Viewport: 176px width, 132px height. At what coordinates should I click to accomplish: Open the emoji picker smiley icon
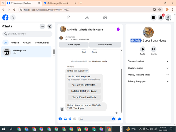[113, 119]
